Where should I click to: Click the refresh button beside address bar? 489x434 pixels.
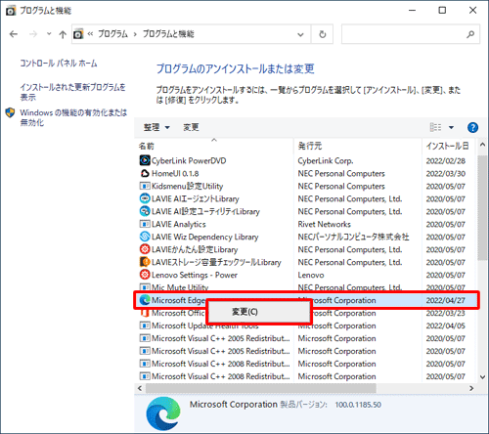coord(322,34)
